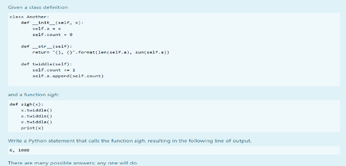Screen dimensions: 346x166
Task: Click the italic 'sigh' in the instruction sentence
Action: 140,141
